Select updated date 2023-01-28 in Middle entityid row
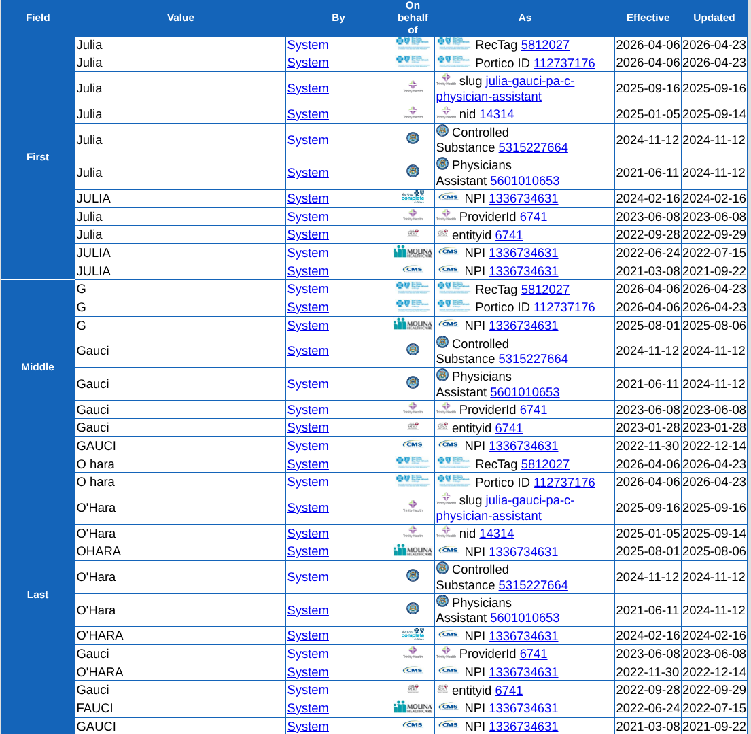The width and height of the screenshot is (751, 734). click(x=714, y=427)
